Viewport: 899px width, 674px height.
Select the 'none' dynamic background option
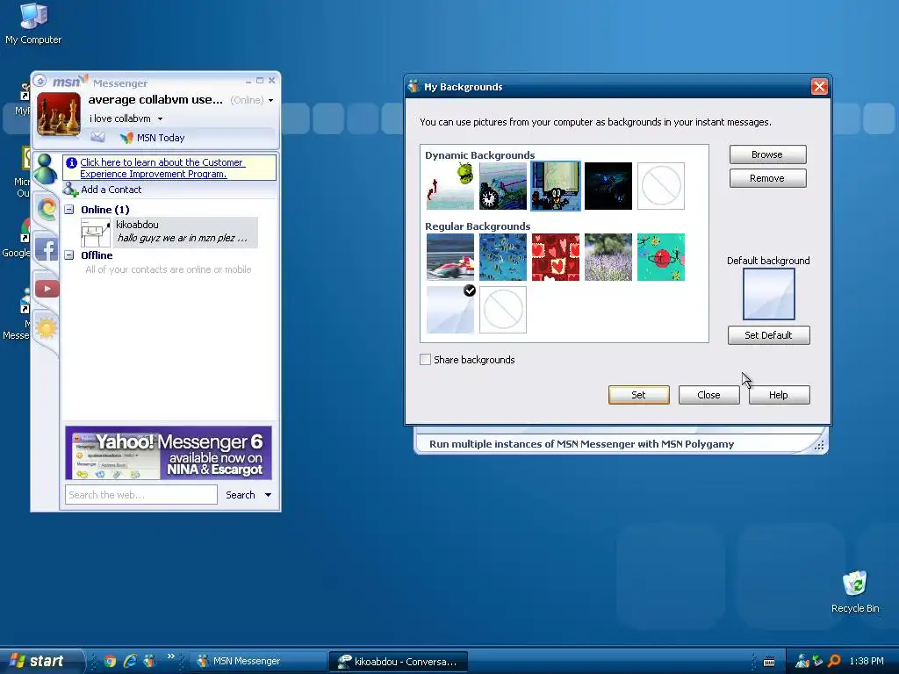661,186
